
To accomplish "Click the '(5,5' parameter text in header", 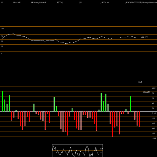I will point(81,3).
